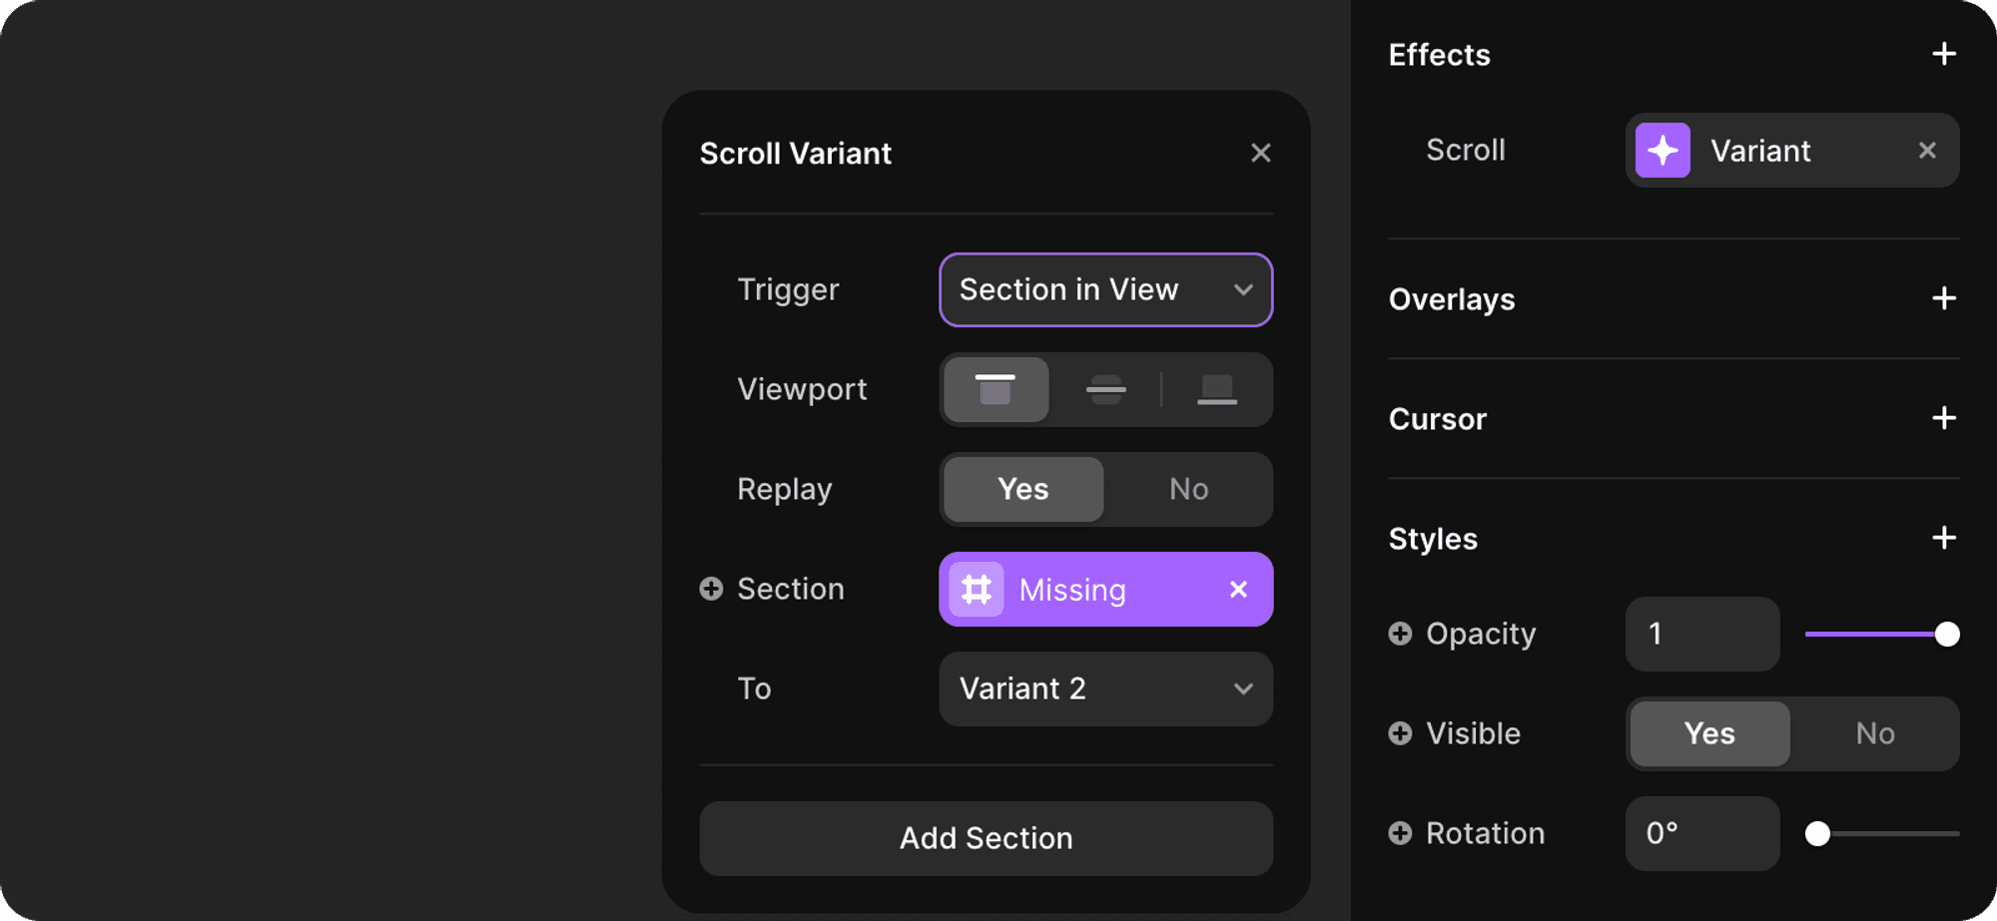The image size is (1997, 921).
Task: Add a Cursor with plus icon
Action: [1943, 418]
